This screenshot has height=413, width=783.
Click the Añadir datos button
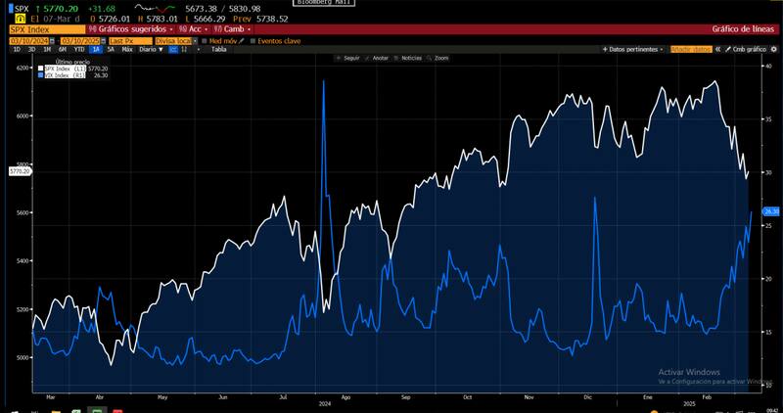coord(693,49)
